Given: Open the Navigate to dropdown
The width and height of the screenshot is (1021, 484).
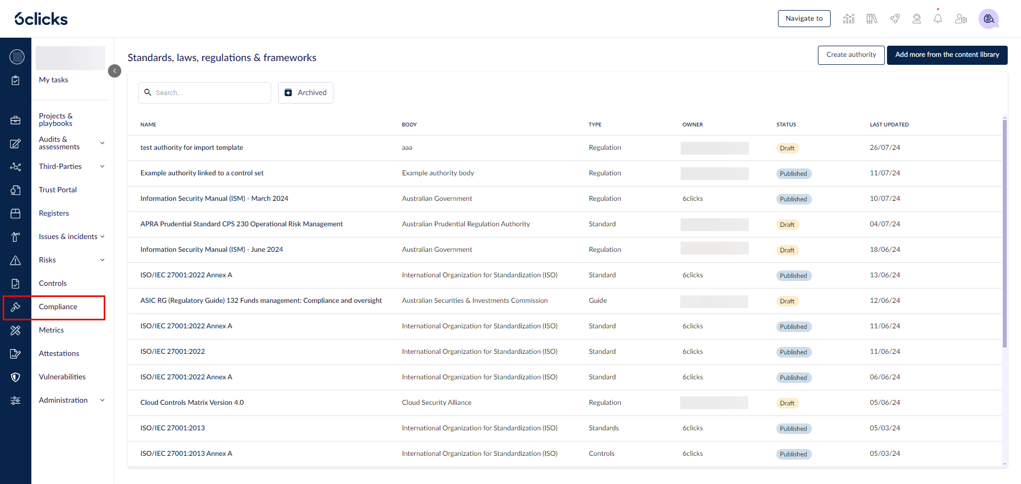Looking at the screenshot, I should pos(804,19).
